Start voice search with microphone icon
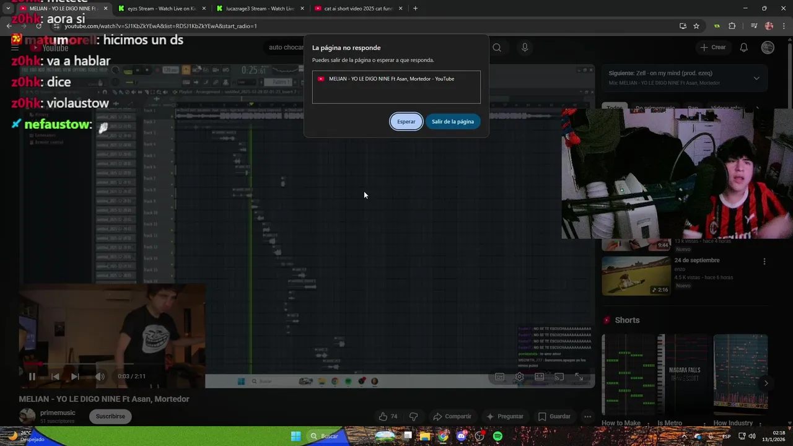 [x=525, y=47]
